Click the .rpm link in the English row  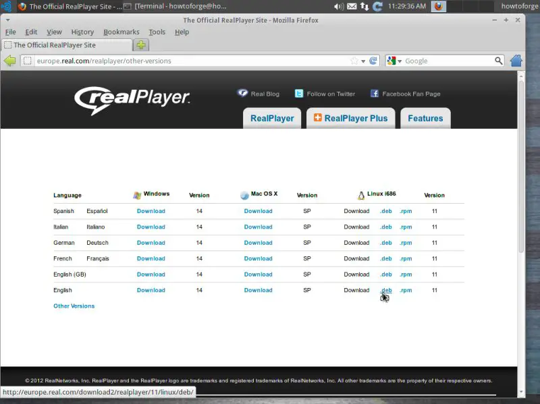coord(406,290)
